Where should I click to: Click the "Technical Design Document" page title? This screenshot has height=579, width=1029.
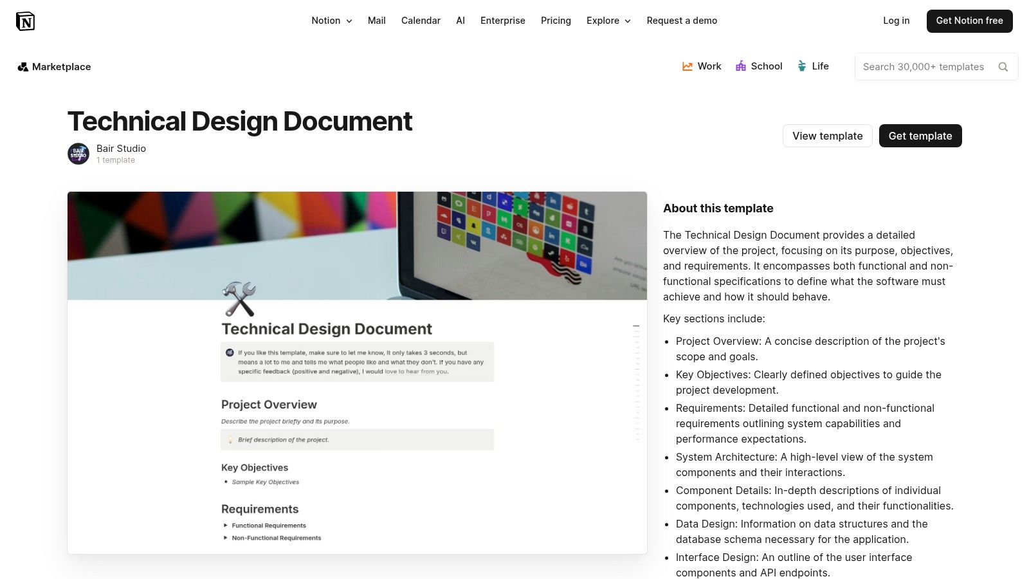(x=240, y=122)
